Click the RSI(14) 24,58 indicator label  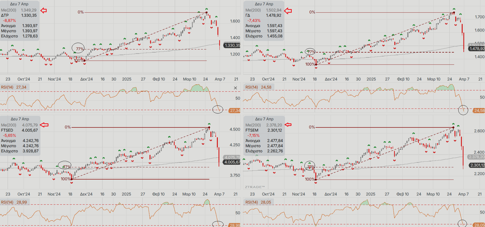258,87
